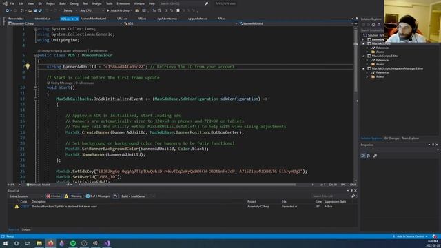Open the Edit menu
The image size is (441, 248).
21,3
